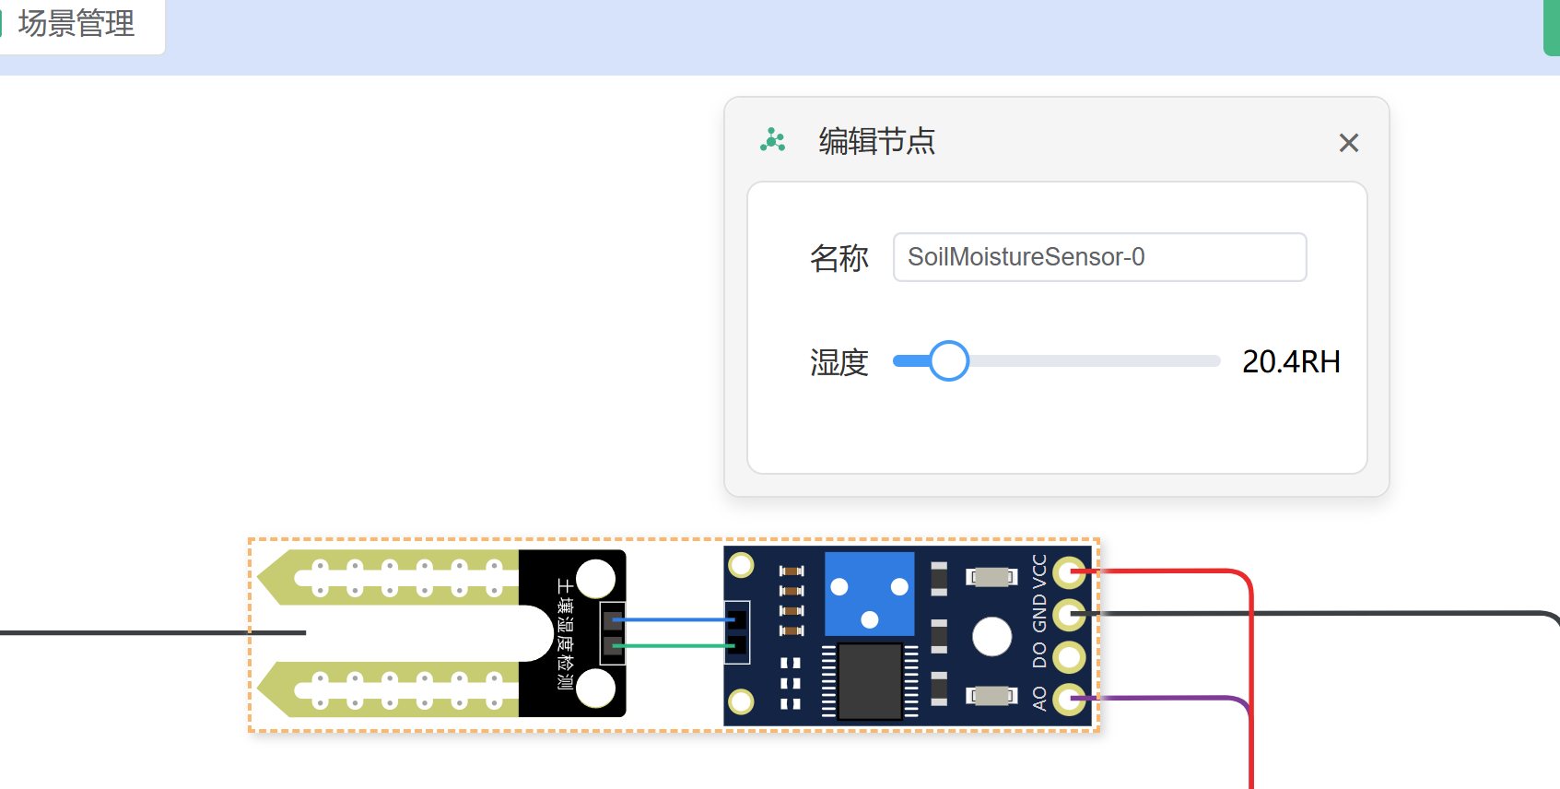Open the 场景管理 tab

coord(76,24)
